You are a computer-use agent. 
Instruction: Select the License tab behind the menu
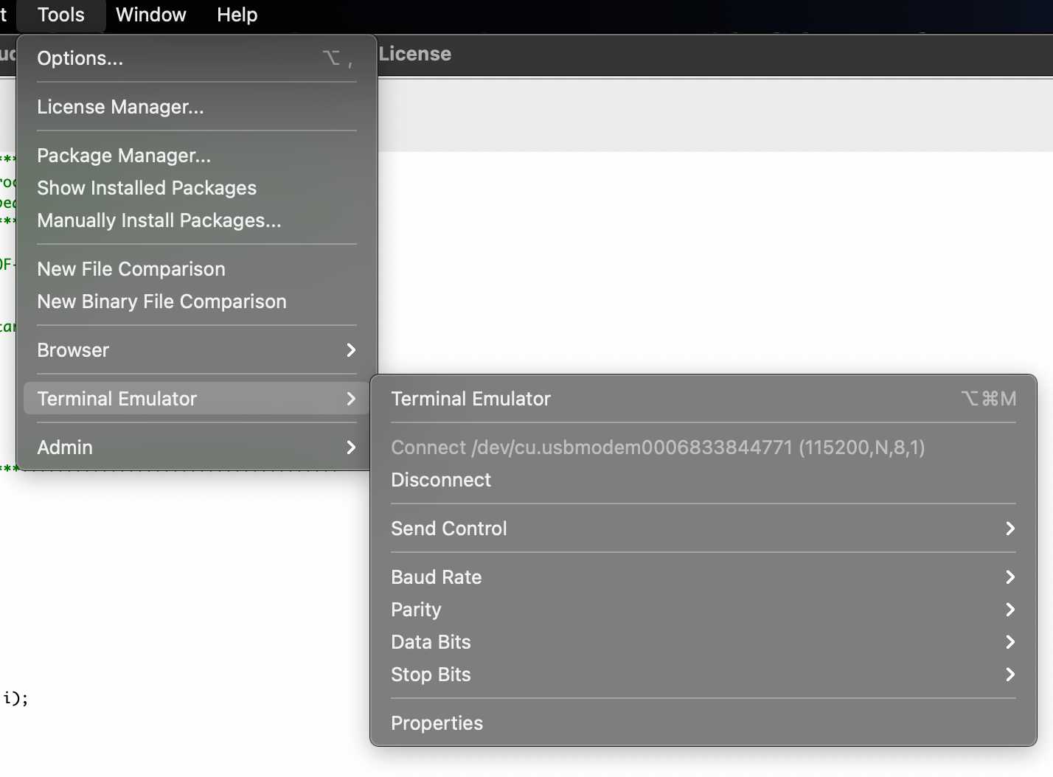pos(415,54)
